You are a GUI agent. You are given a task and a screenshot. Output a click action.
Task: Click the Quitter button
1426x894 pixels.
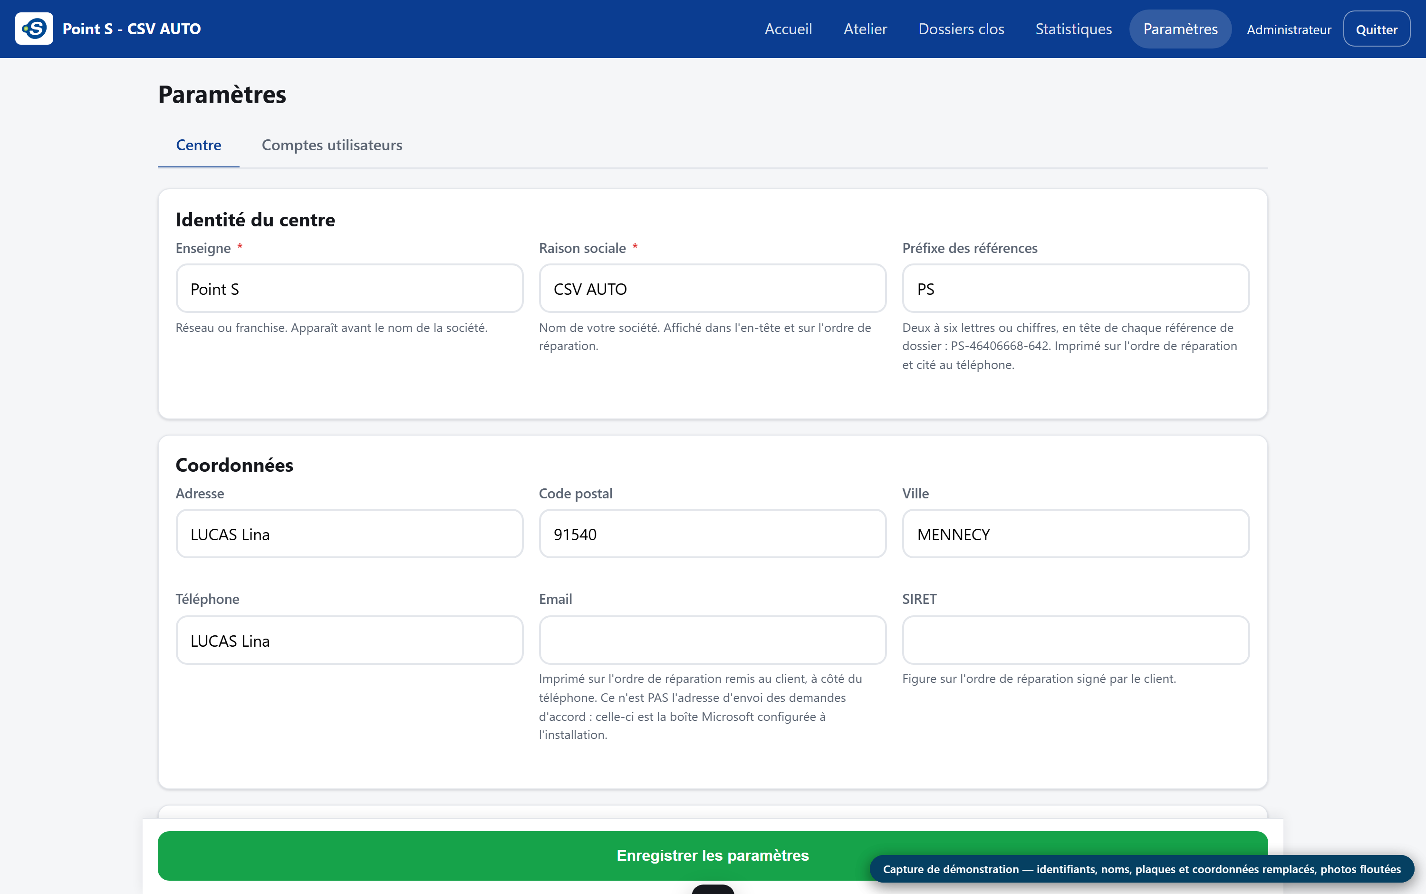(1377, 29)
